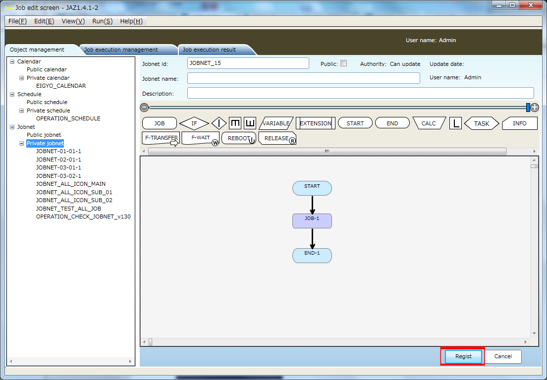Select JOBNET-03-02-1 in tree
The width and height of the screenshot is (547, 380).
click(x=58, y=176)
